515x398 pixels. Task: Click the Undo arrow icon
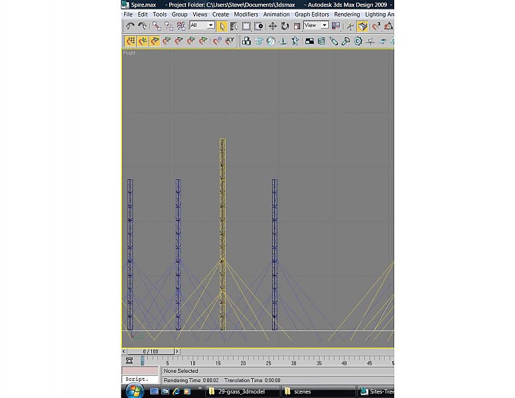click(130, 26)
